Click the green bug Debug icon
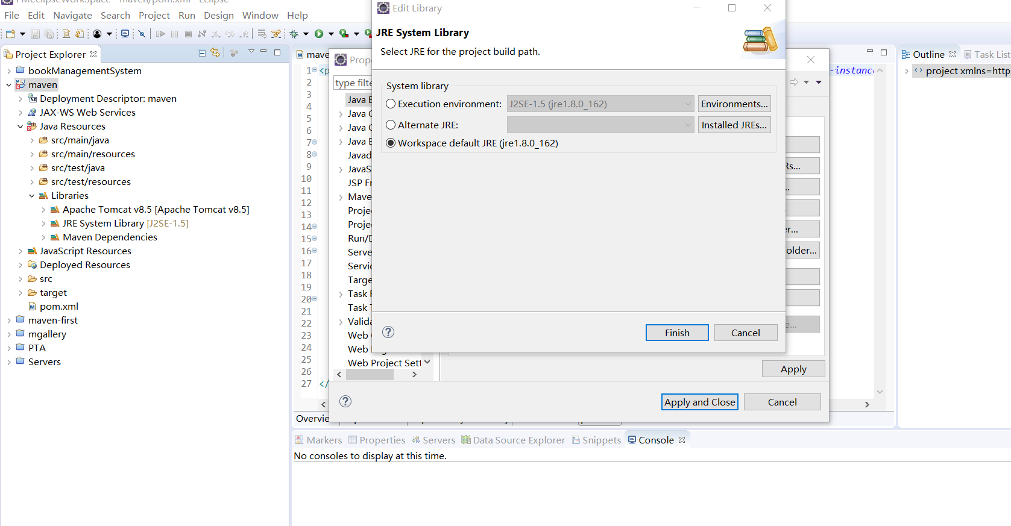Viewport: 1011px width, 526px height. pos(294,34)
